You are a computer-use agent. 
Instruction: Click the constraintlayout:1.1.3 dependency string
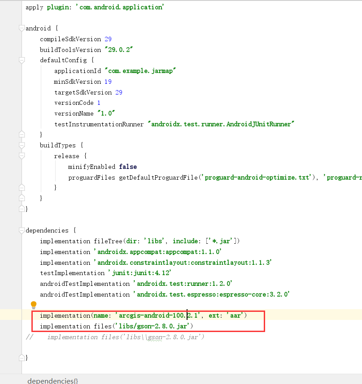click(x=183, y=263)
